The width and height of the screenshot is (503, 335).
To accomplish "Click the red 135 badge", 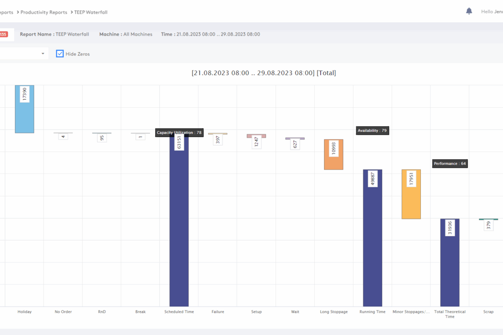I will tap(3, 34).
